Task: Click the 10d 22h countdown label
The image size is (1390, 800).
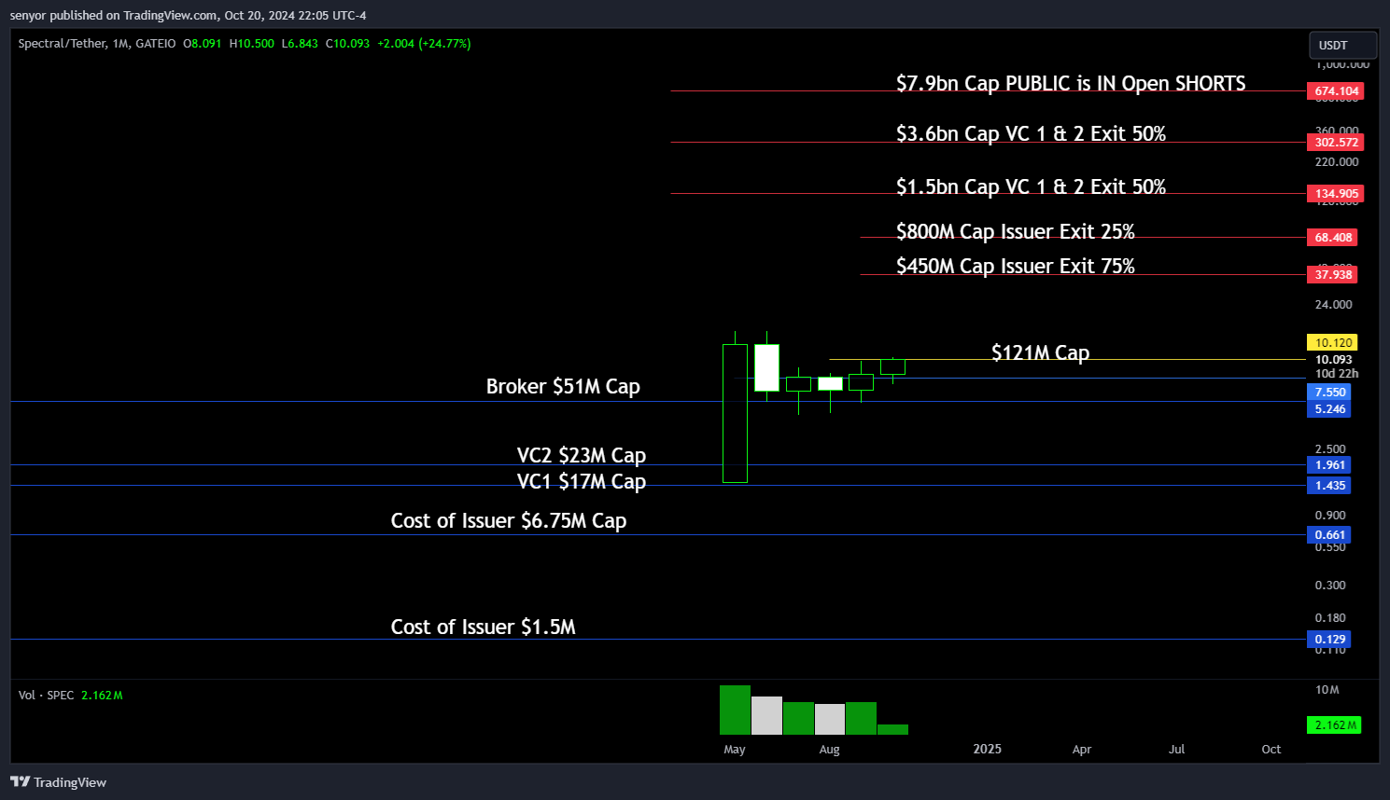Action: [1337, 374]
